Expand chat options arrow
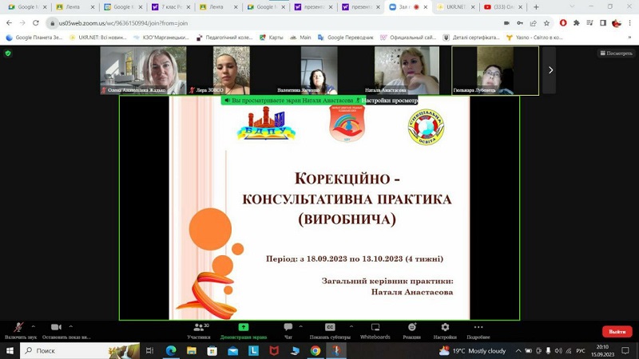Viewport: 639px width, 359px height. [x=301, y=326]
